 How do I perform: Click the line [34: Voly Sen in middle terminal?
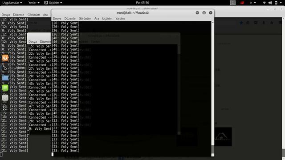pyautogui.click(x=40, y=61)
